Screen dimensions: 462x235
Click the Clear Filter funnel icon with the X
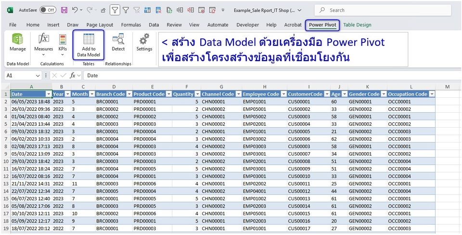[x=137, y=10]
